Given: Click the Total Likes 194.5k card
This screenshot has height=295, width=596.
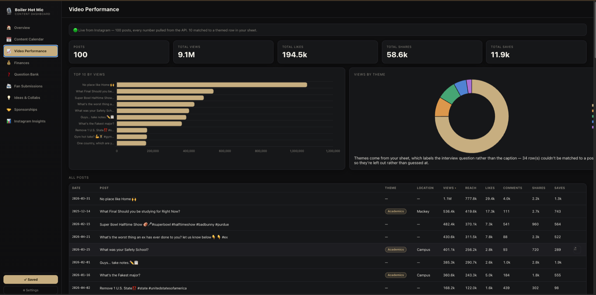Looking at the screenshot, I should [327, 52].
